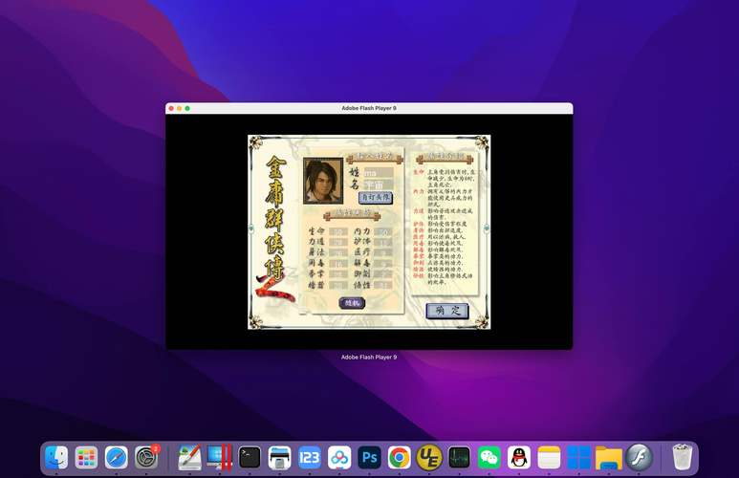
Task: Open WeChat from the Dock
Action: [x=489, y=457]
